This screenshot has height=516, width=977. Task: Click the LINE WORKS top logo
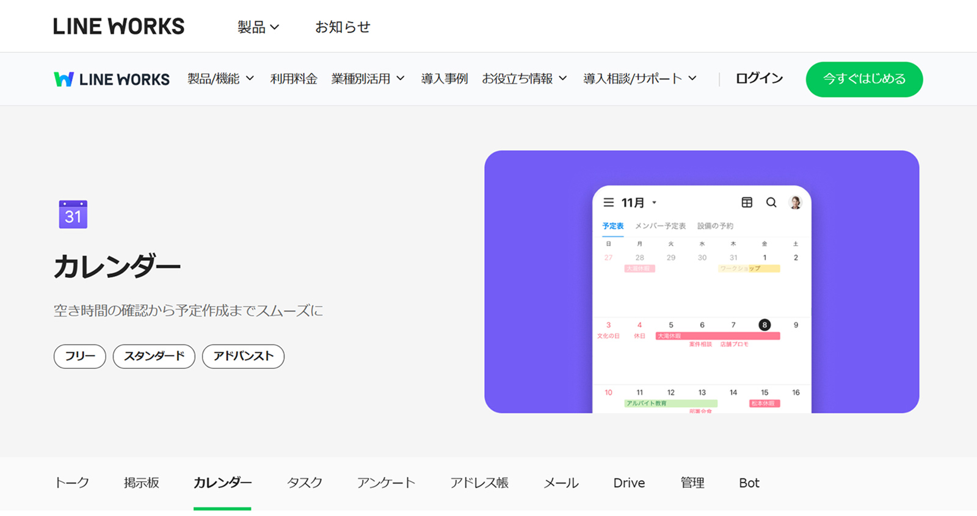118,26
